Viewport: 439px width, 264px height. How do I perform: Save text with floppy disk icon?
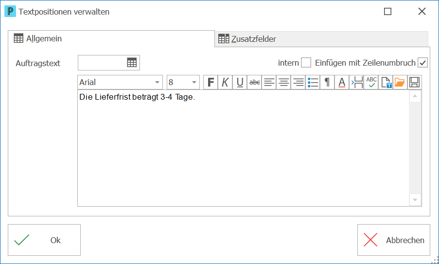click(415, 82)
